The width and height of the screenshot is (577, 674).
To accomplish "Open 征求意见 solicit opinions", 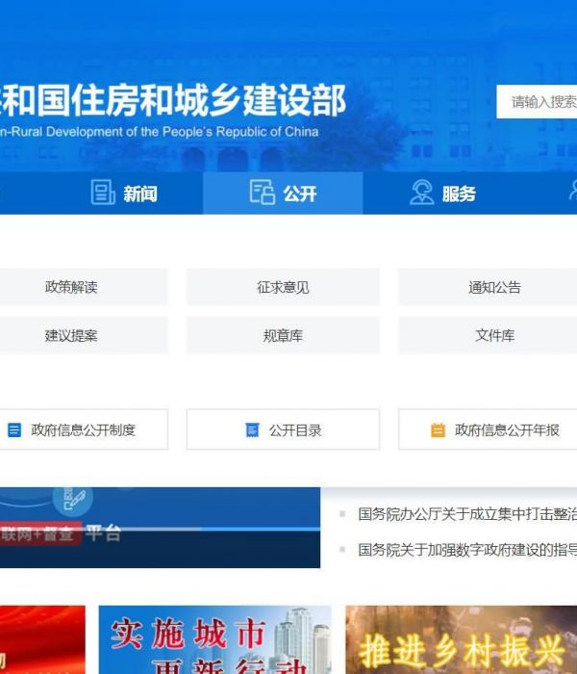I will (283, 287).
